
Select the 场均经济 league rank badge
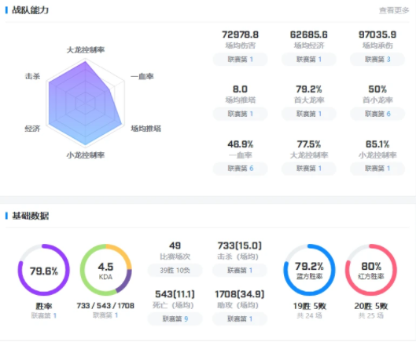[309, 59]
